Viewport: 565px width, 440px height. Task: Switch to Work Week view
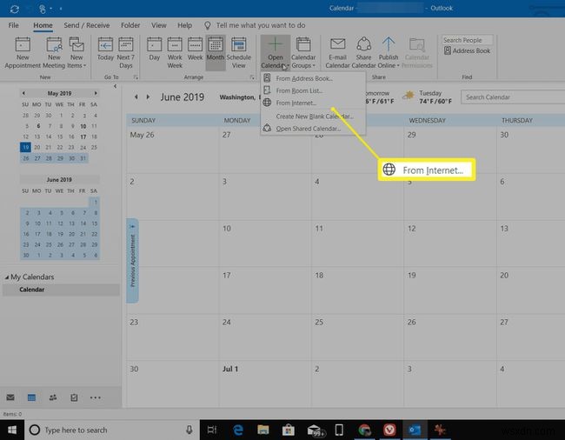click(175, 52)
